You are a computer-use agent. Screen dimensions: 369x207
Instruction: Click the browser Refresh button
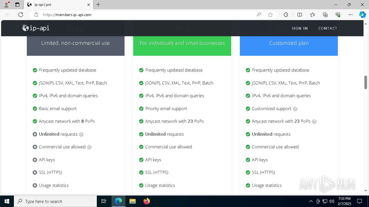point(21,15)
